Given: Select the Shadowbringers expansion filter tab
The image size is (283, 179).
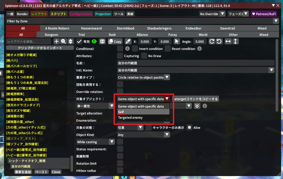Looking at the screenshot, I should coord(159,28).
